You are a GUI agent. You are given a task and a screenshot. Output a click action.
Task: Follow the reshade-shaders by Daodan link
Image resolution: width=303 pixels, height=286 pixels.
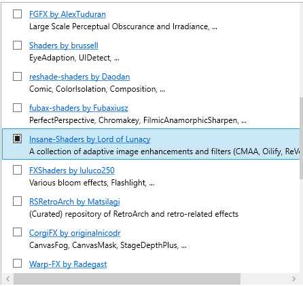pyautogui.click(x=79, y=77)
